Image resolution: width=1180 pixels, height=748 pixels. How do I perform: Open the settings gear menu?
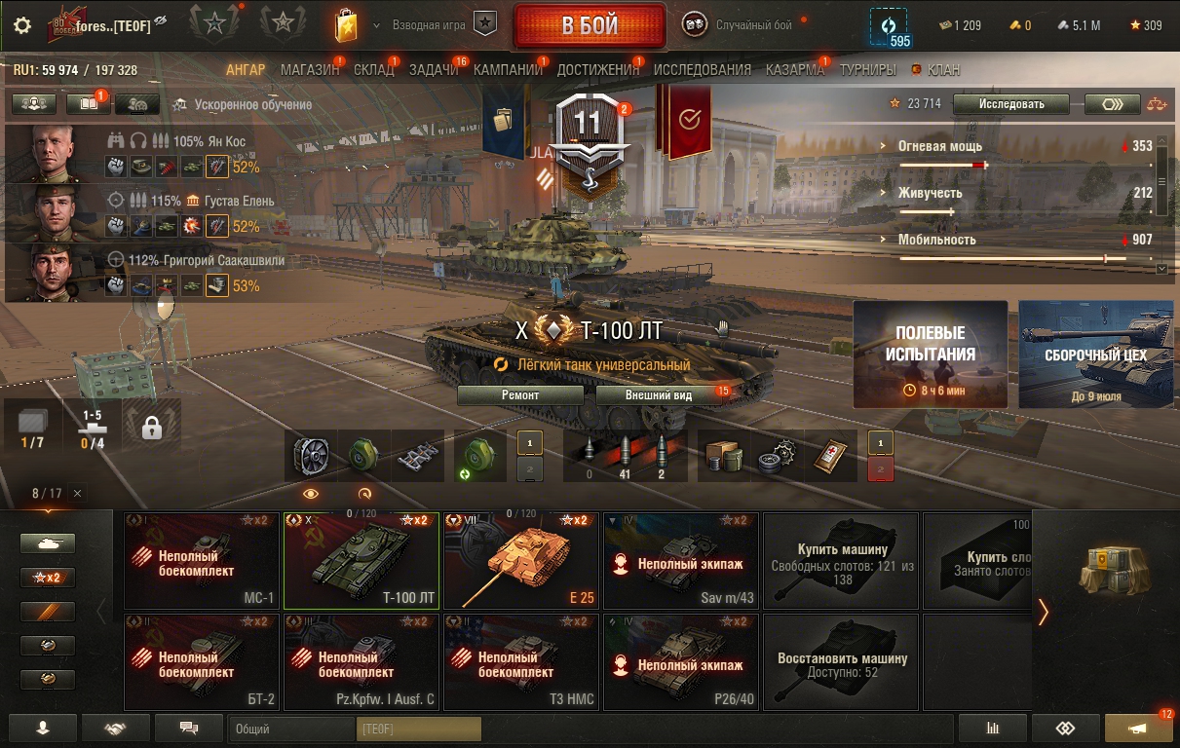coord(21,26)
